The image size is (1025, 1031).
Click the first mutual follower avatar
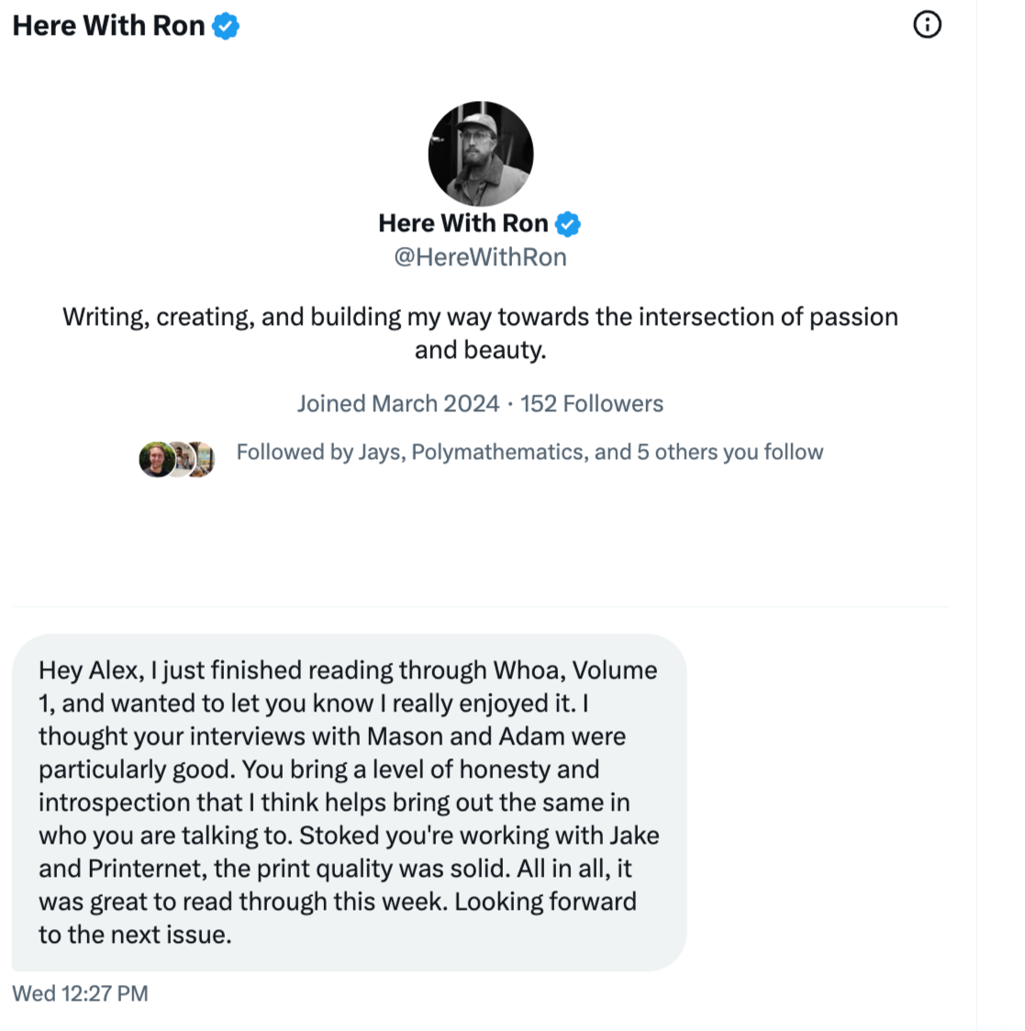click(x=157, y=459)
